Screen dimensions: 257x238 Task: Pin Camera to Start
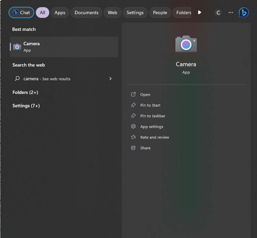click(150, 105)
